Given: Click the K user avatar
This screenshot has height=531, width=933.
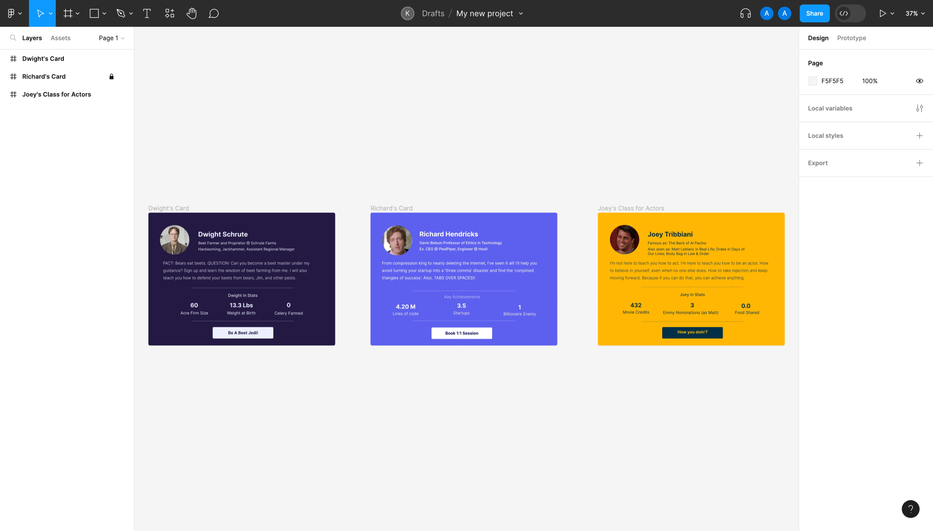Looking at the screenshot, I should 407,14.
